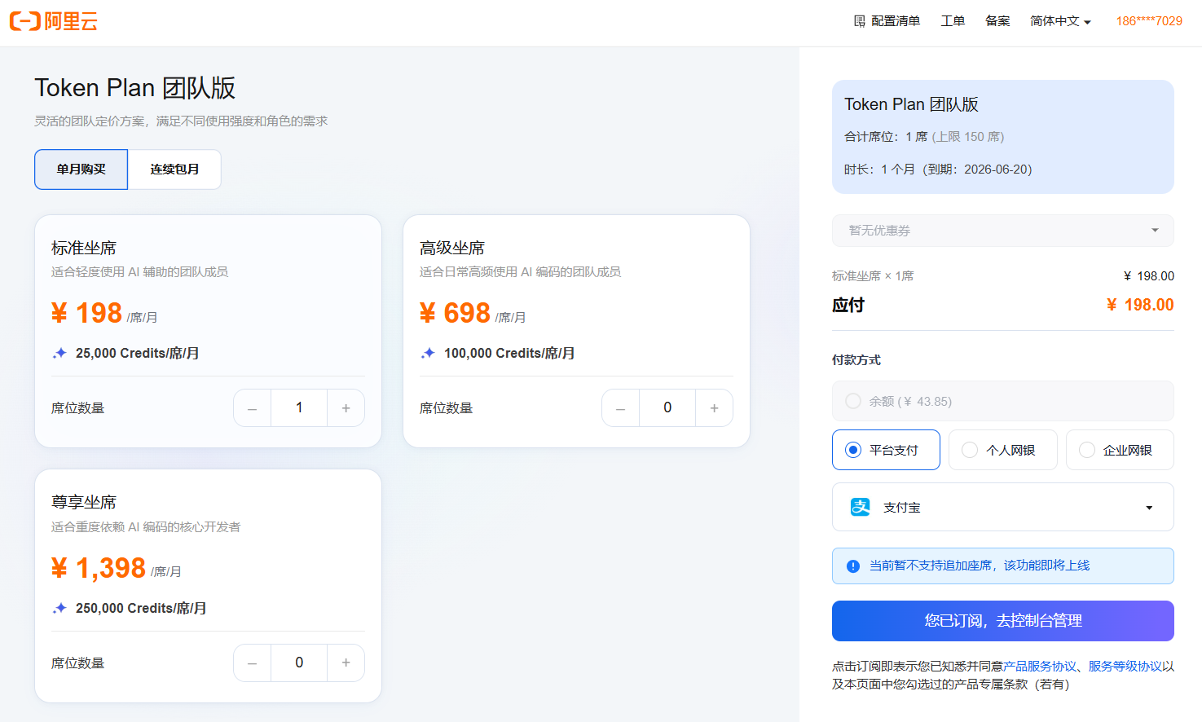
Task: Switch to the 连续包月 tab
Action: 174,169
